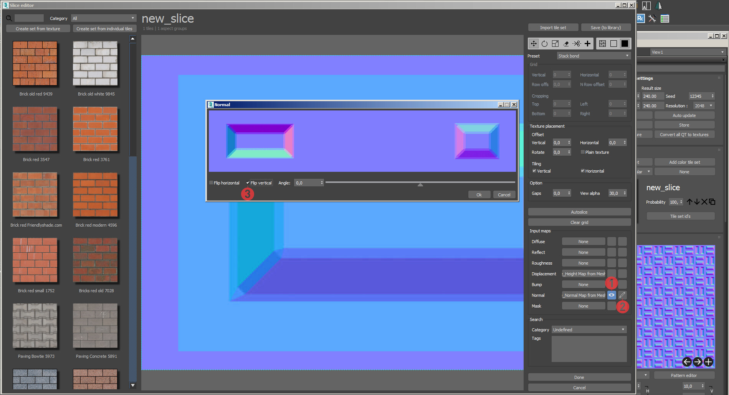Viewport: 729px width, 395px height.
Task: Select the Brick old white 9845 thumbnail
Action: 96,64
